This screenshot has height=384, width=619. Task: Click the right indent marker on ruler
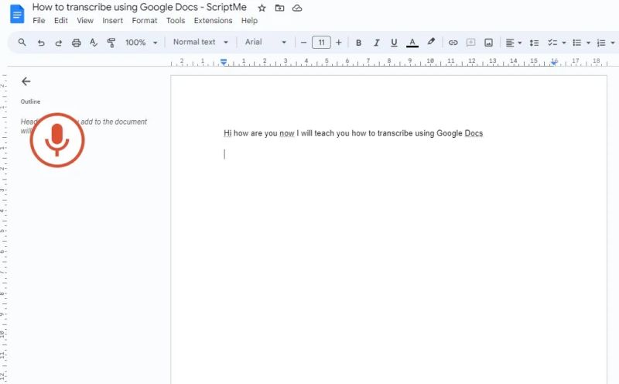554,62
